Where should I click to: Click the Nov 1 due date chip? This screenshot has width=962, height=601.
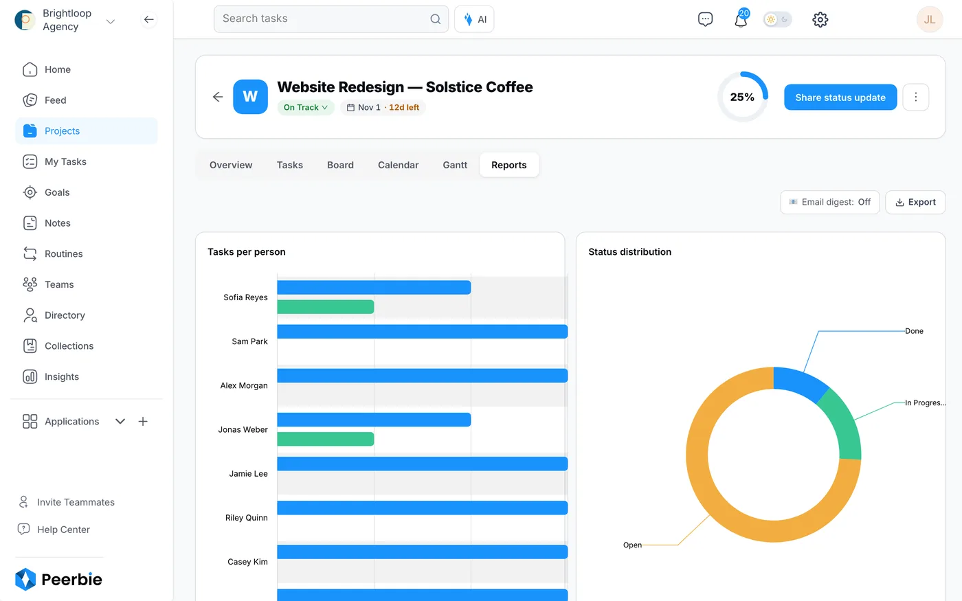click(x=383, y=107)
